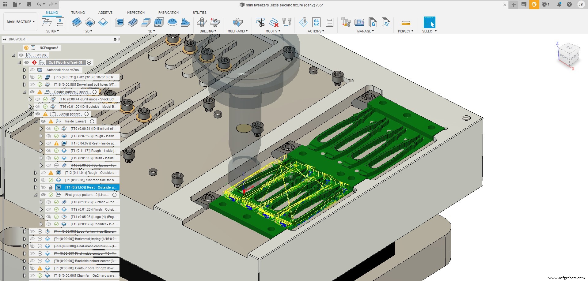The height and width of the screenshot is (281, 588).
Task: Open the Adaptive Clearing 3D tool
Action: click(x=119, y=22)
